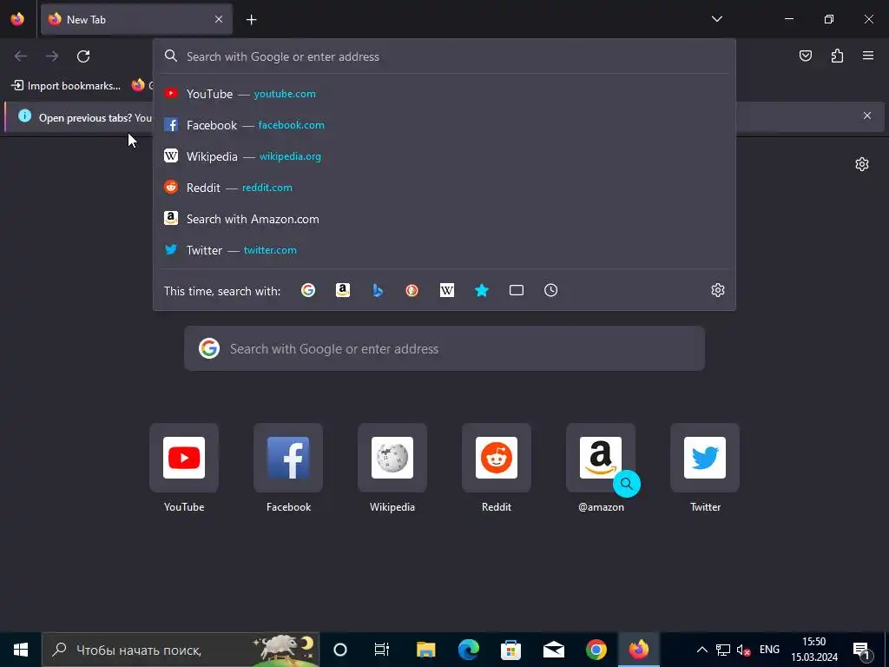
Task: Choose Facebook suggestion in address dropdown
Action: coord(445,125)
